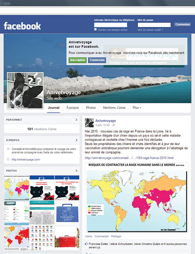The image size is (195, 254).
Task: Click the PHOTOS section heading
Action: [11, 170]
